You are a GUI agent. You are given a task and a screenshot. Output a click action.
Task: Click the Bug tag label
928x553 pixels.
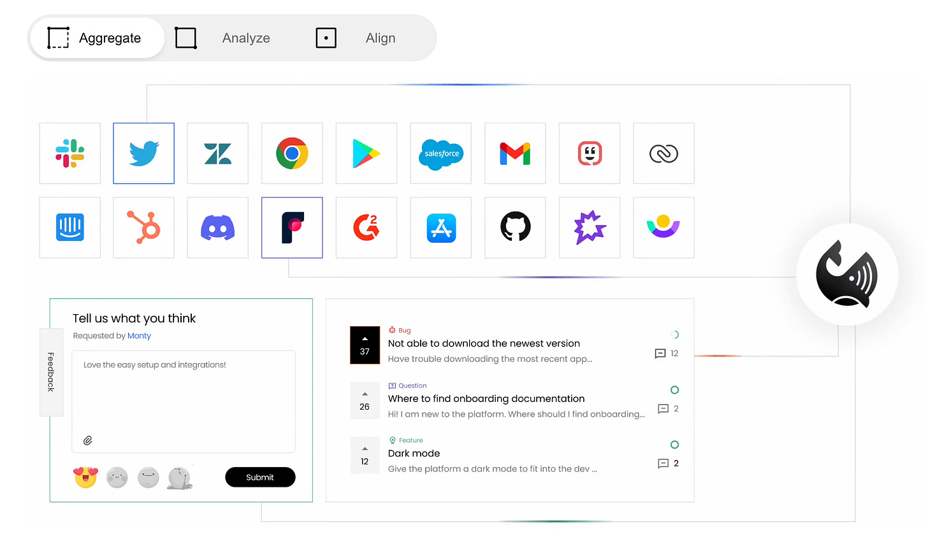[400, 330]
